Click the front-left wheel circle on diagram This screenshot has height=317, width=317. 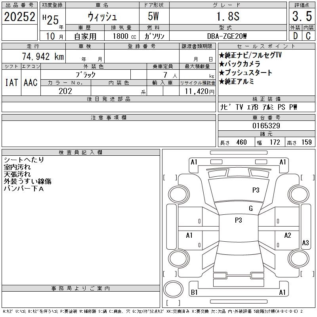point(179,195)
